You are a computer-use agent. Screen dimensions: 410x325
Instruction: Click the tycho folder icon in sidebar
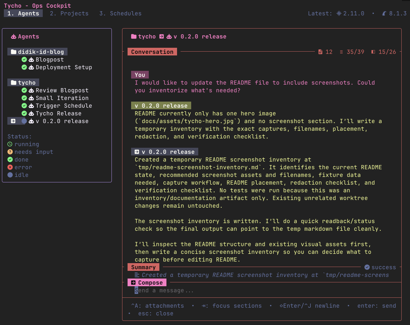coord(13,83)
